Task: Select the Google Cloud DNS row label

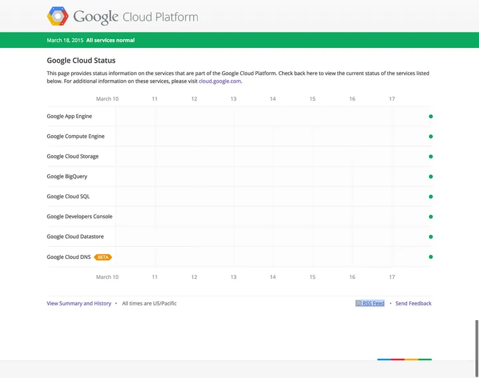Action: (69, 257)
